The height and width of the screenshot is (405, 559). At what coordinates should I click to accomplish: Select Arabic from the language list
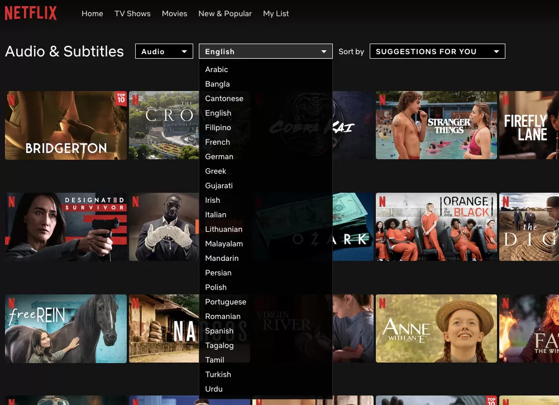pyautogui.click(x=217, y=69)
